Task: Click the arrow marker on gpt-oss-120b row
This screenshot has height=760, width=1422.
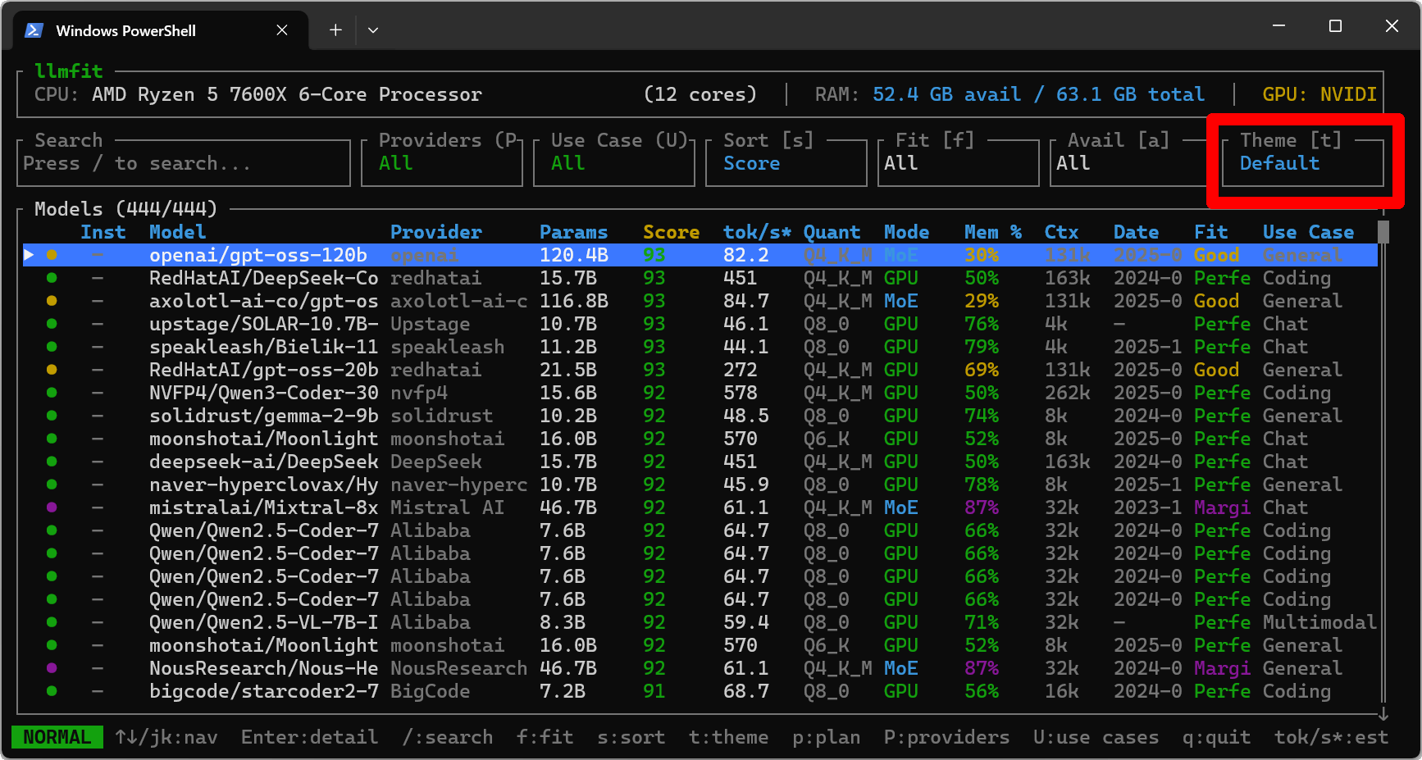Action: (29, 255)
